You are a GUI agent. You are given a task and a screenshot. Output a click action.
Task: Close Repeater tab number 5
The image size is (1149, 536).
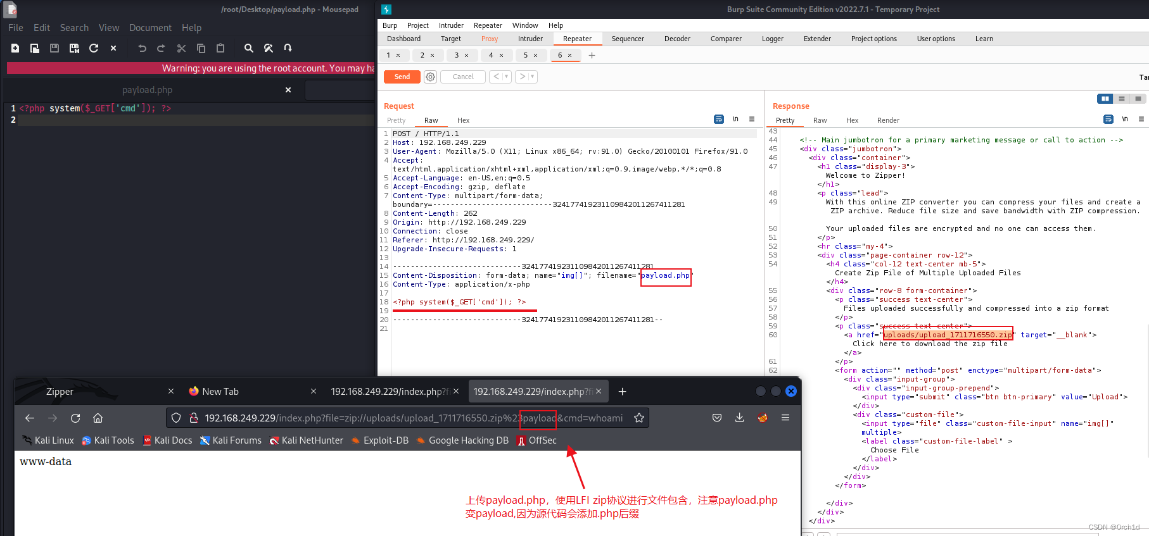click(535, 55)
